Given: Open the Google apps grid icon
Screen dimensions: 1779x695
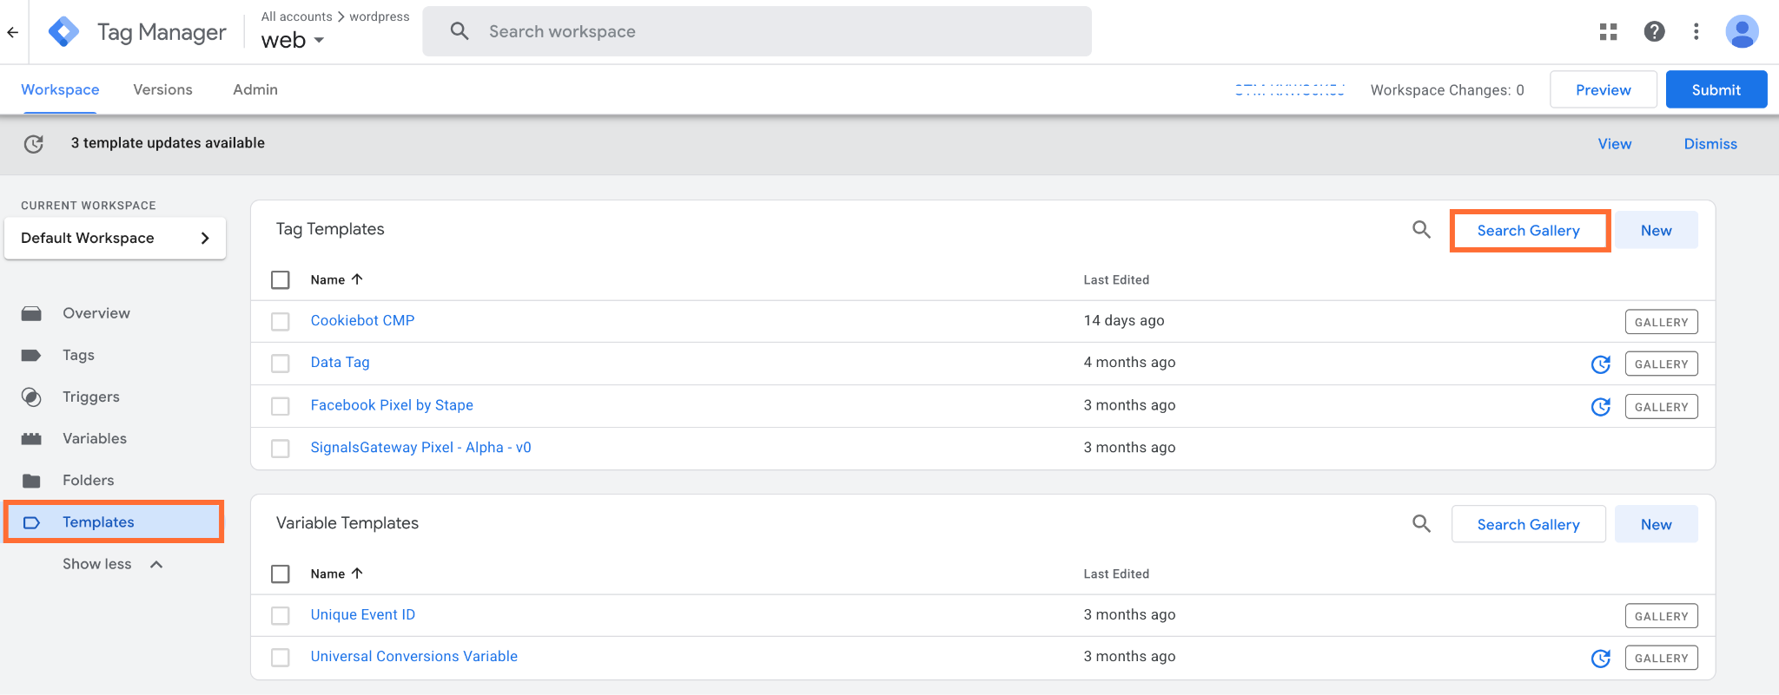Looking at the screenshot, I should [x=1609, y=32].
